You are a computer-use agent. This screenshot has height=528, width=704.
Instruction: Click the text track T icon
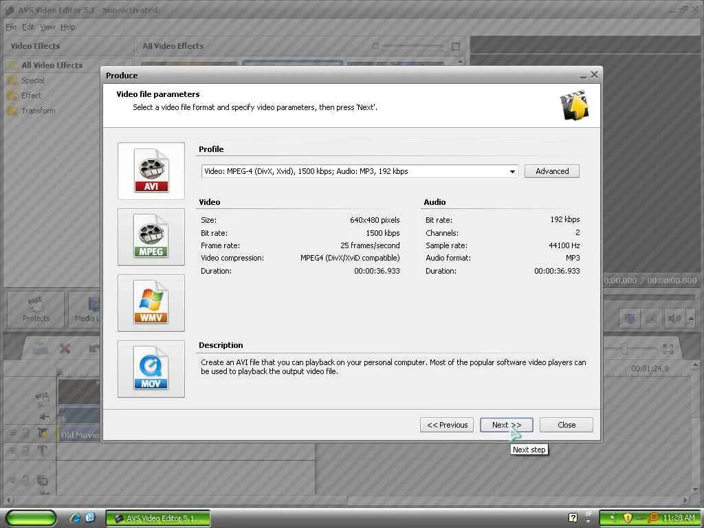42,450
